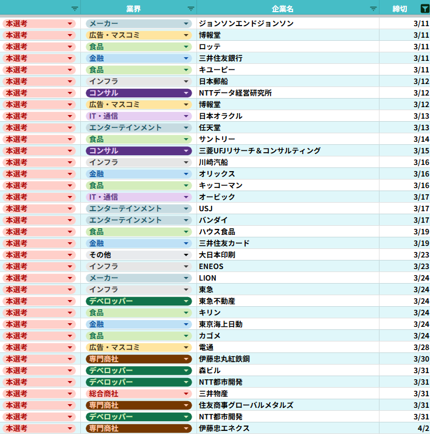Select the cell サントリー
Viewport: 430px width, 434px height.
[x=288, y=139]
